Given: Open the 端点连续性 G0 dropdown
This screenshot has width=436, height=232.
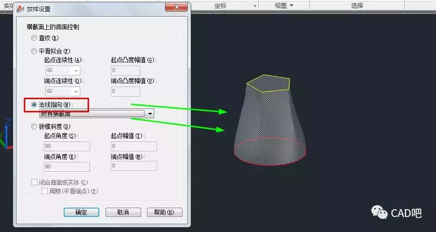Looking at the screenshot, I should coord(63,91).
